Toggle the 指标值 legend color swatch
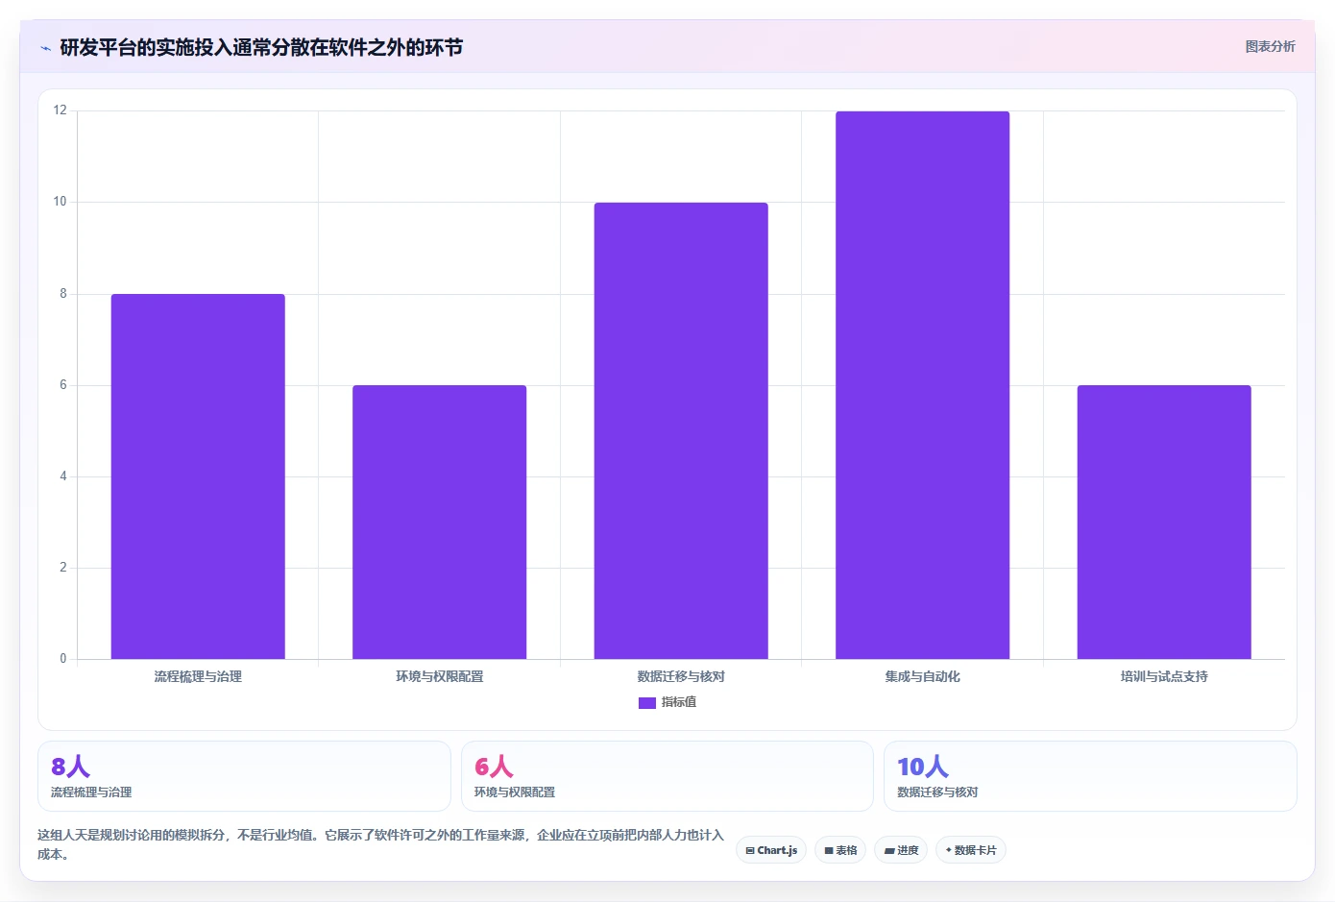This screenshot has width=1335, height=902. 647,702
